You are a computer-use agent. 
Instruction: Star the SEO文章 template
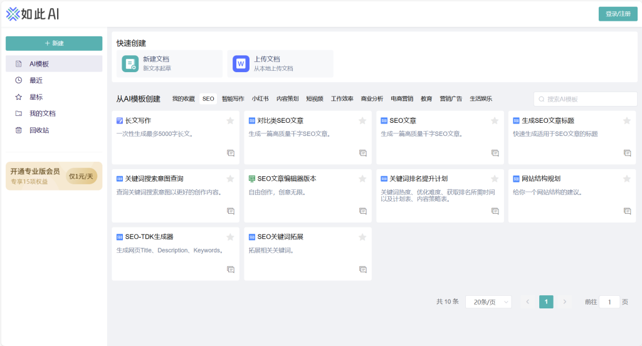tap(495, 121)
